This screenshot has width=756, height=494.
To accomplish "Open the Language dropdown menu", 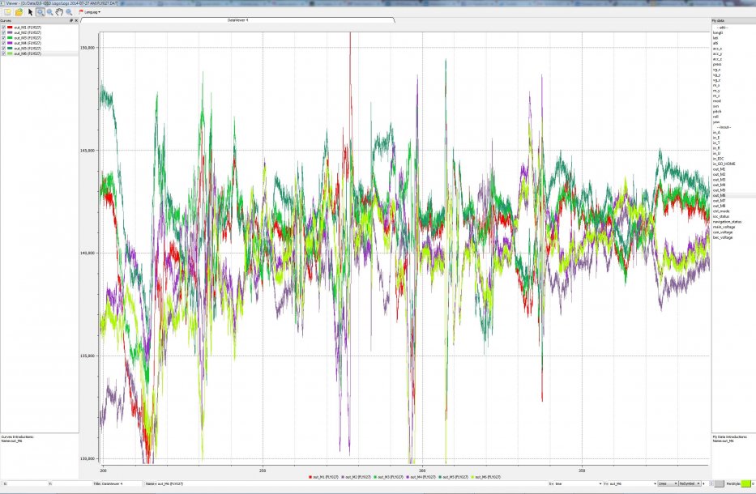I will 89,12.
